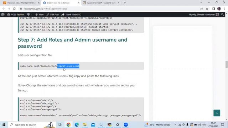Click the microphone icon in the system tray

pos(187,125)
